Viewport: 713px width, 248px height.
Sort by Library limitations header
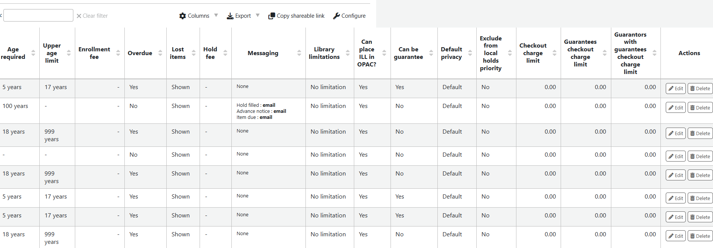(x=324, y=53)
